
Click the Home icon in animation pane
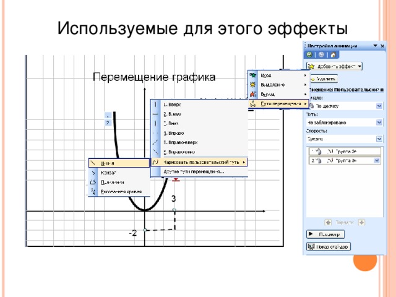(333, 54)
